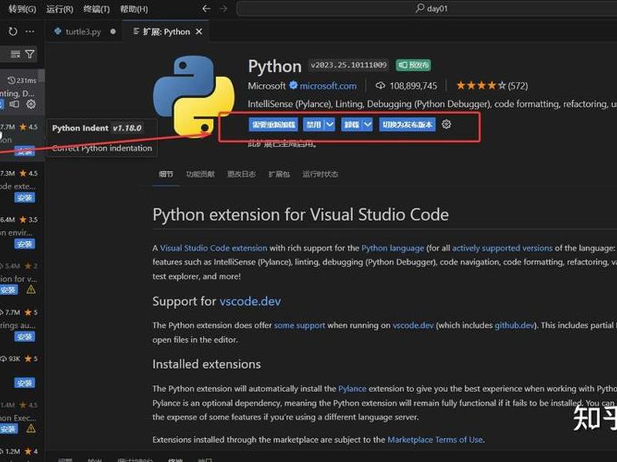Click the Microsoft publisher name
Image resolution: width=617 pixels, height=462 pixels.
click(x=267, y=85)
